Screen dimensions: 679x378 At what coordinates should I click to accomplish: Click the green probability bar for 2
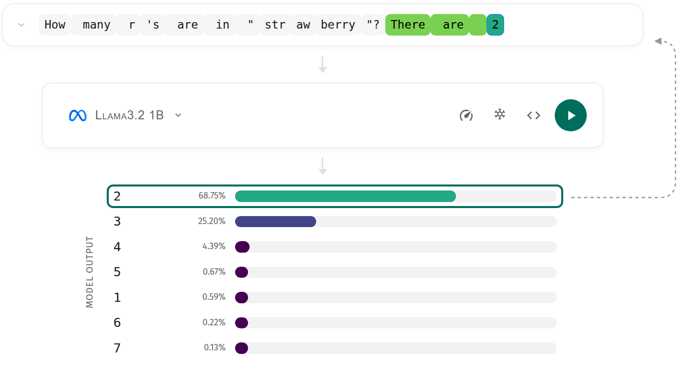(345, 196)
